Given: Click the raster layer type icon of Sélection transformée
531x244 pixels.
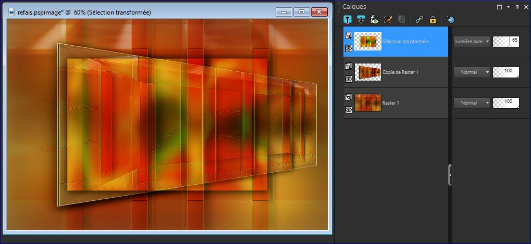Looking at the screenshot, I should pyautogui.click(x=349, y=35).
